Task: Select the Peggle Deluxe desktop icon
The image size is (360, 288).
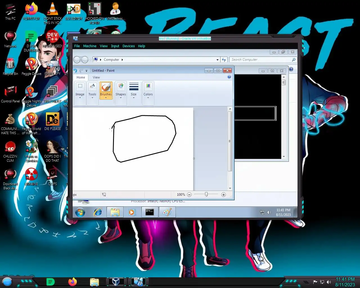Action: click(x=31, y=67)
